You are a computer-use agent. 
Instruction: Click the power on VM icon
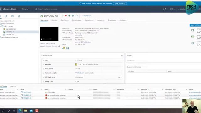(63, 16)
